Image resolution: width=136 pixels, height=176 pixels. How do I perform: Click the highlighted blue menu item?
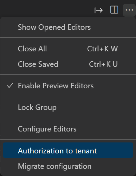click(x=68, y=150)
